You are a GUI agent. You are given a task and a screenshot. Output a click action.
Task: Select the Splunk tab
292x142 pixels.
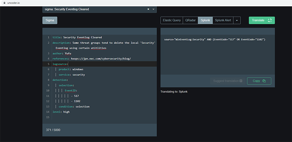[205, 20]
